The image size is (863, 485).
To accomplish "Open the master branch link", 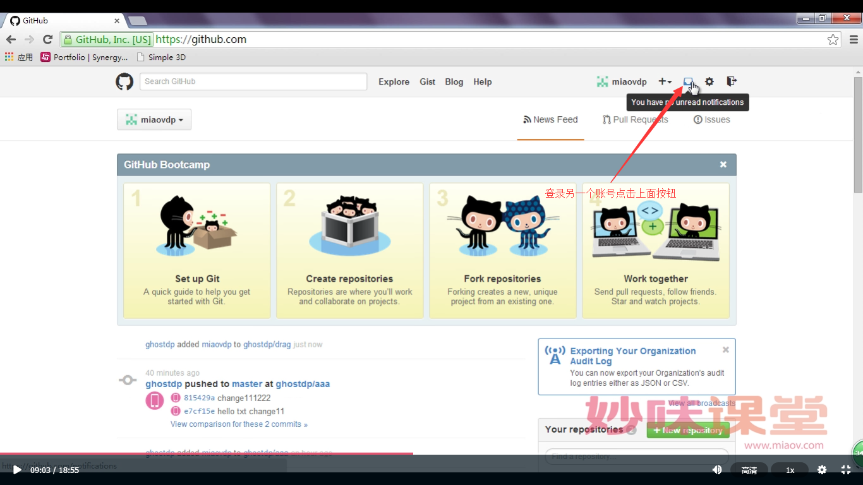I will click(247, 384).
